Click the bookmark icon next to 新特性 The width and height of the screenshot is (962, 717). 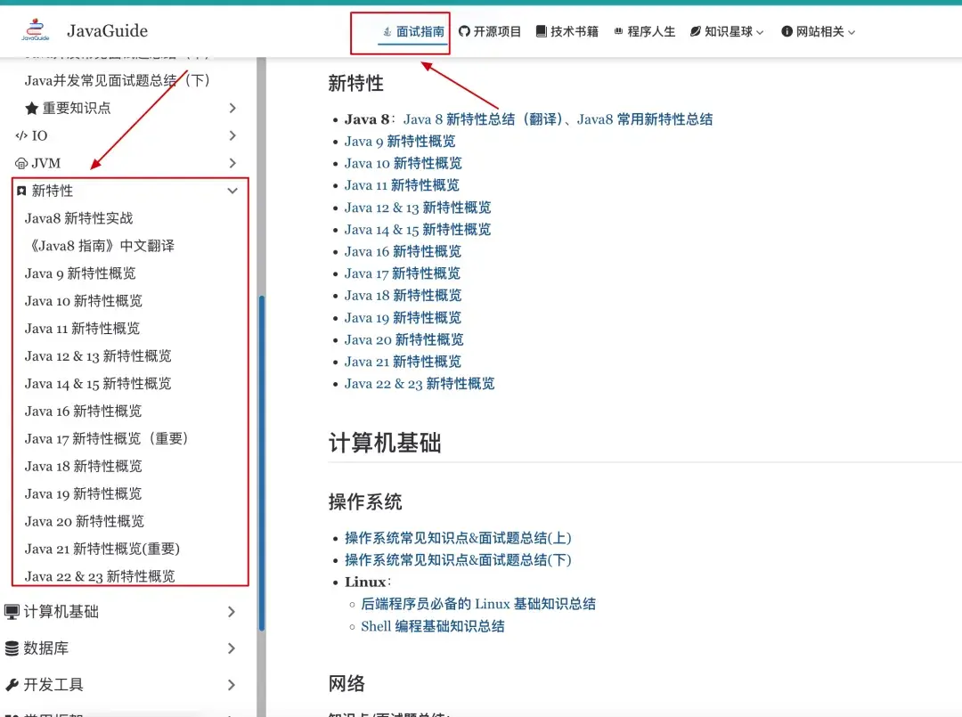[22, 190]
